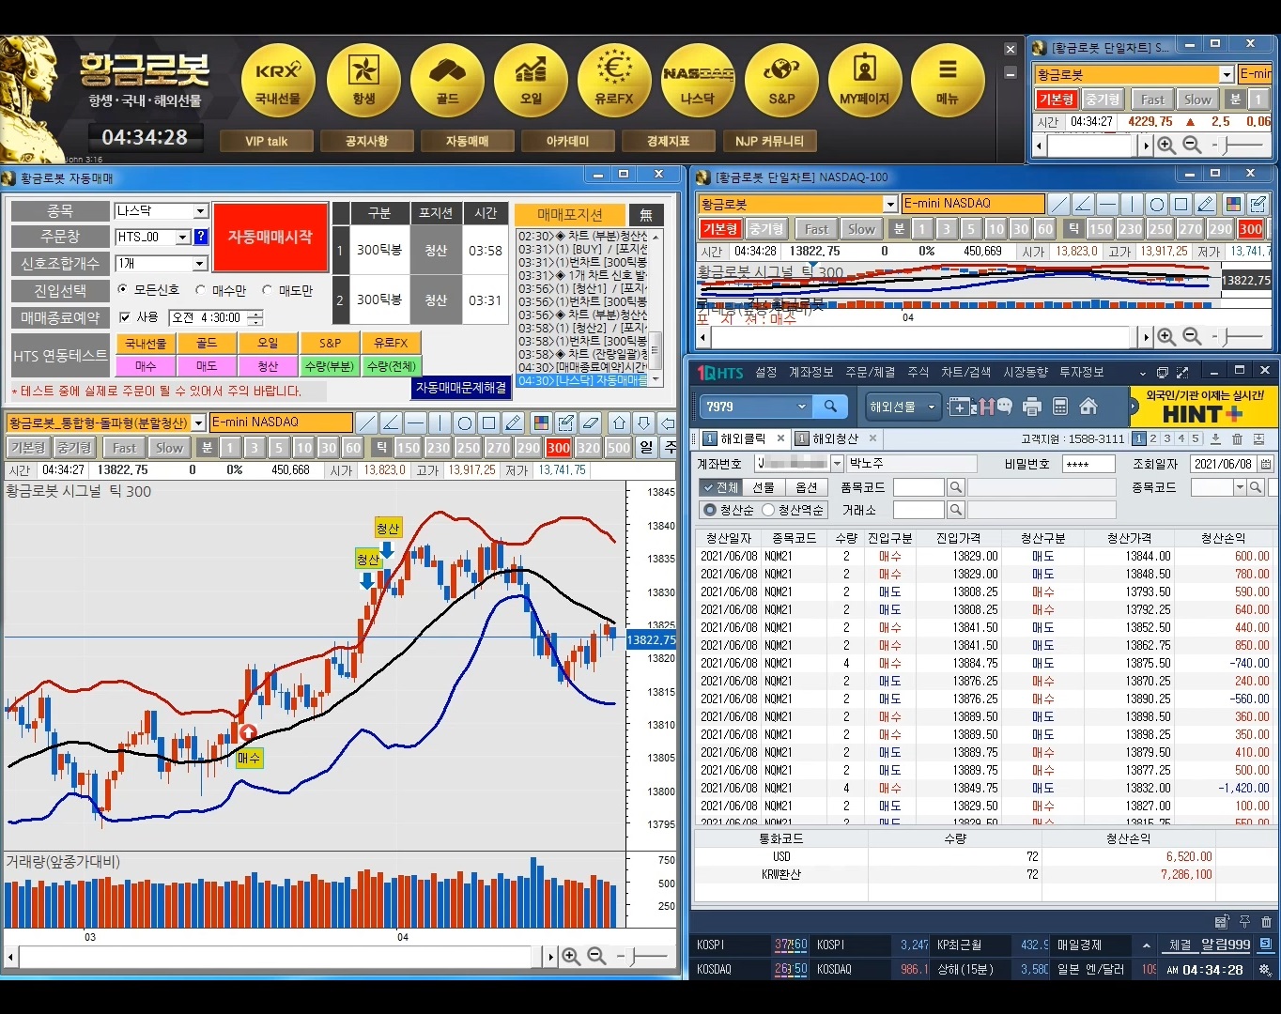The height and width of the screenshot is (1014, 1281).
Task: Expand the 해외선물 dropdown in HTS toolbar
Action: coord(932,407)
